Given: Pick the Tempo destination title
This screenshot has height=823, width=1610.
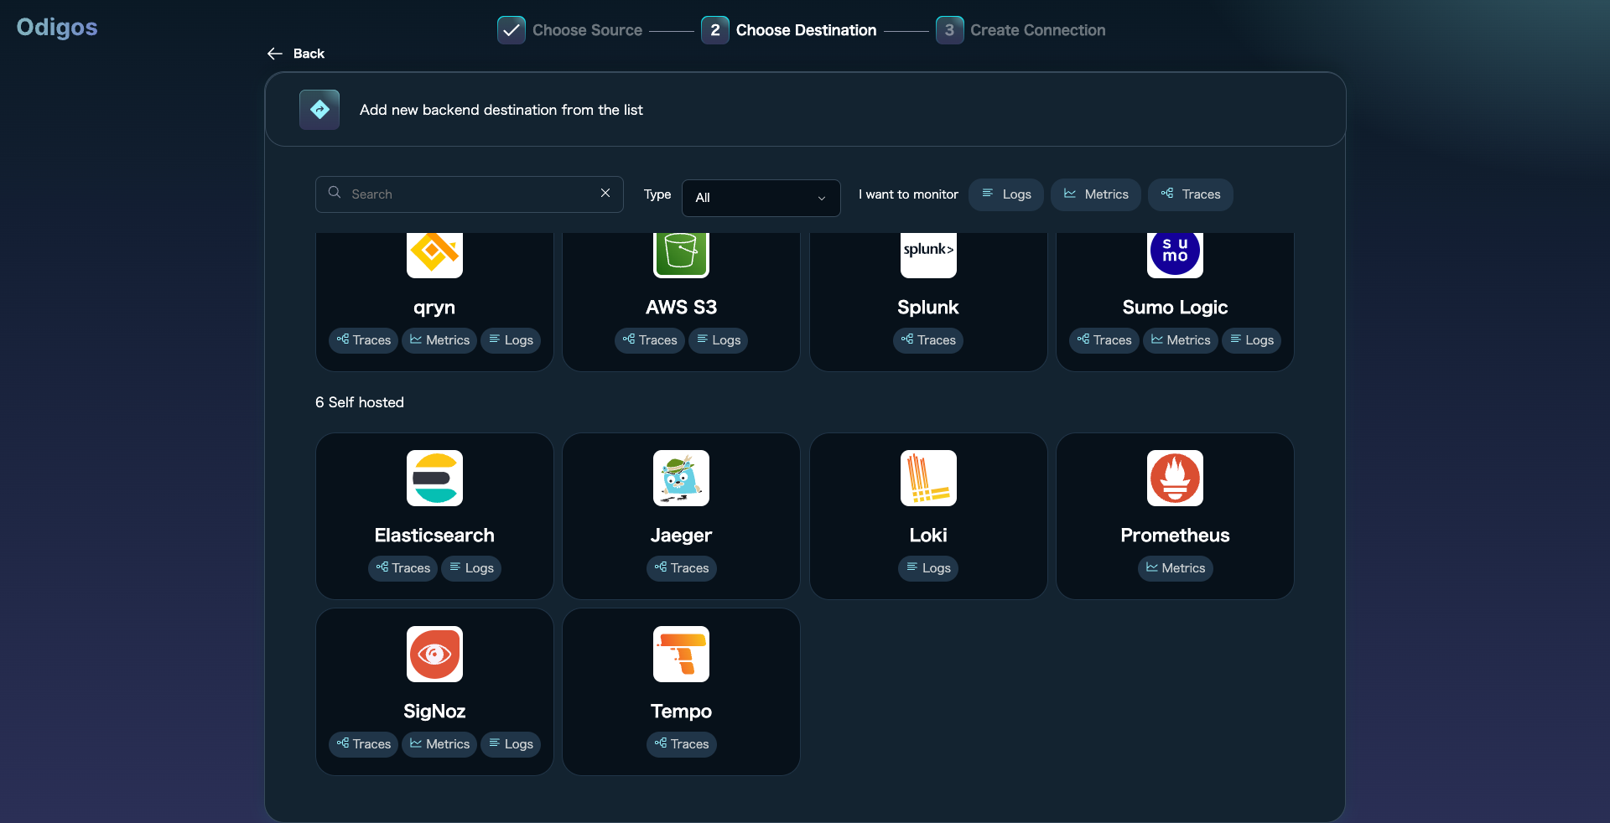Looking at the screenshot, I should tap(681, 712).
